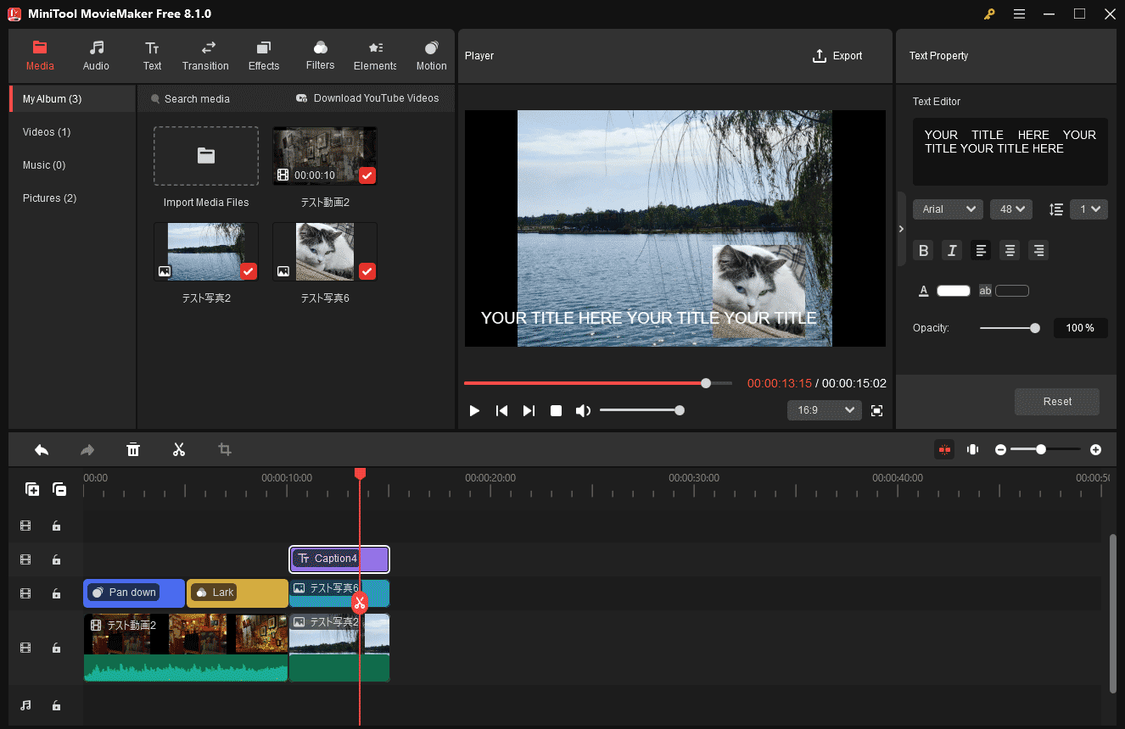Open fullscreen preview in the player
This screenshot has width=1125, height=729.
coord(876,410)
